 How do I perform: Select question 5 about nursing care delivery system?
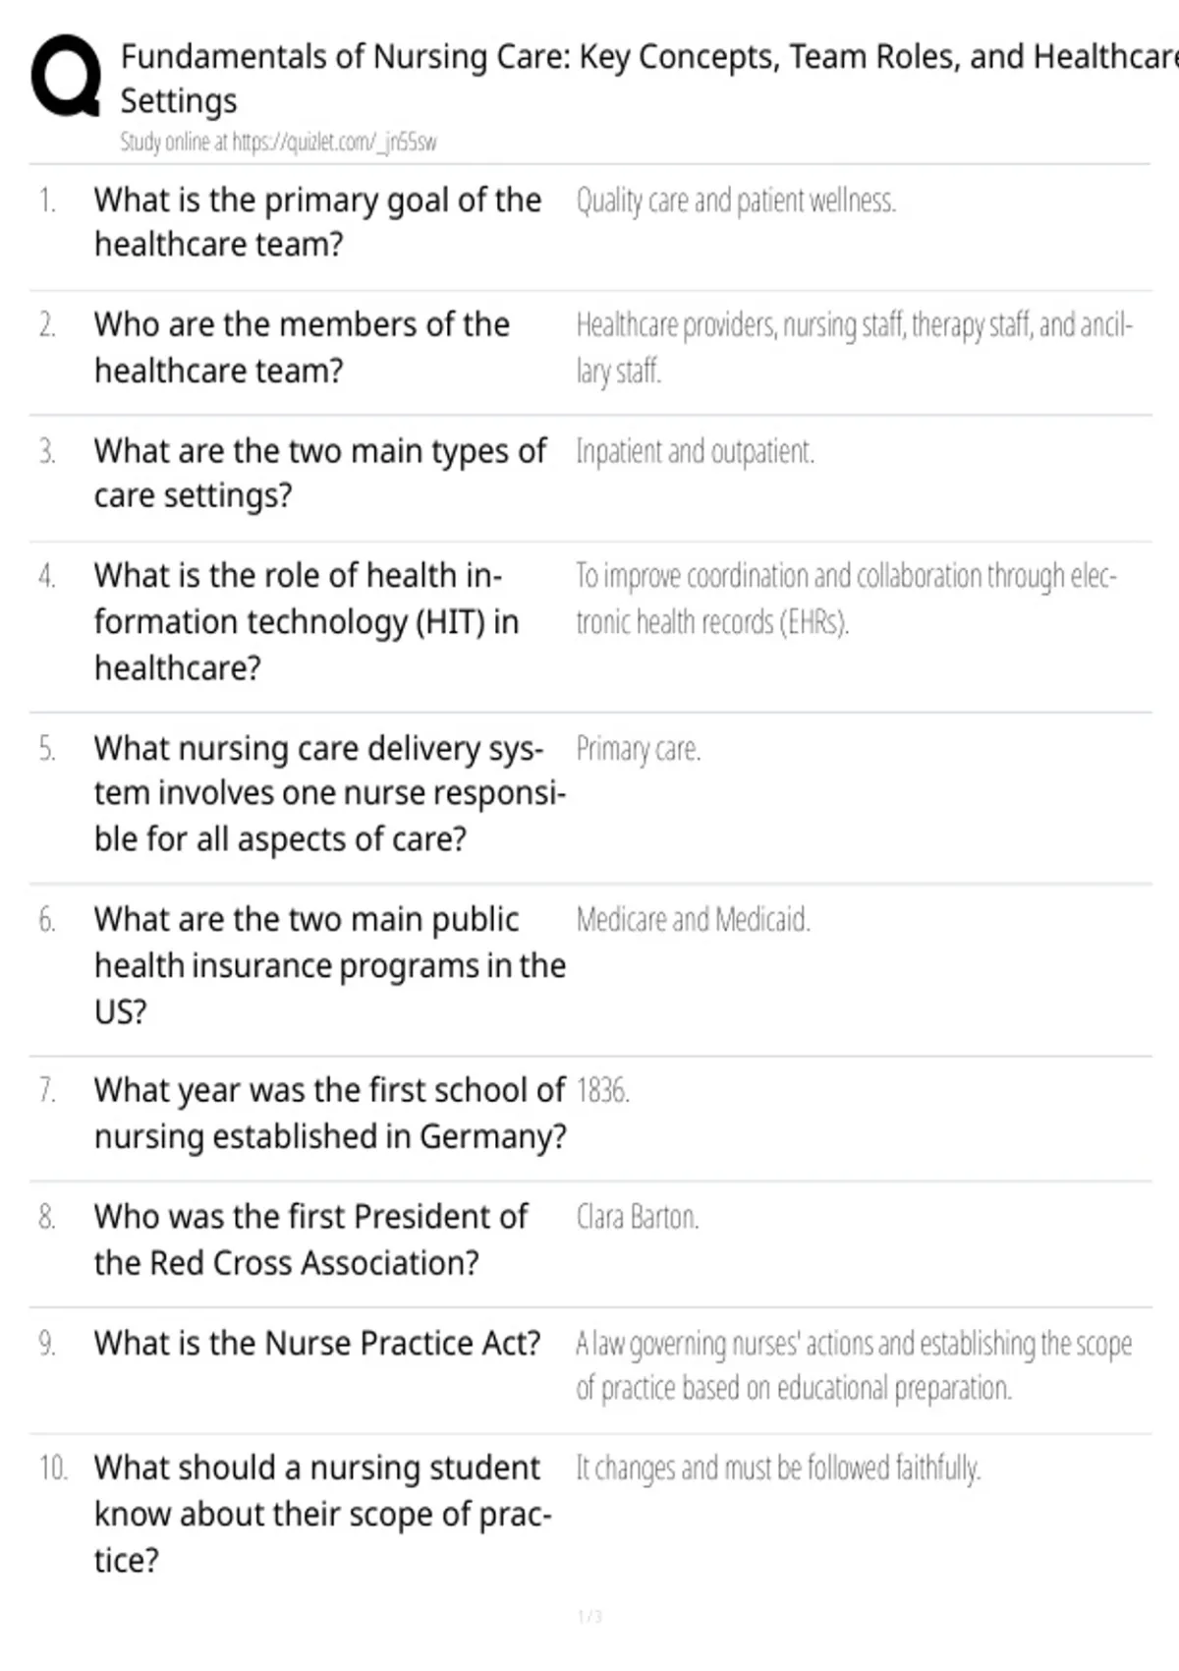pyautogui.click(x=330, y=793)
